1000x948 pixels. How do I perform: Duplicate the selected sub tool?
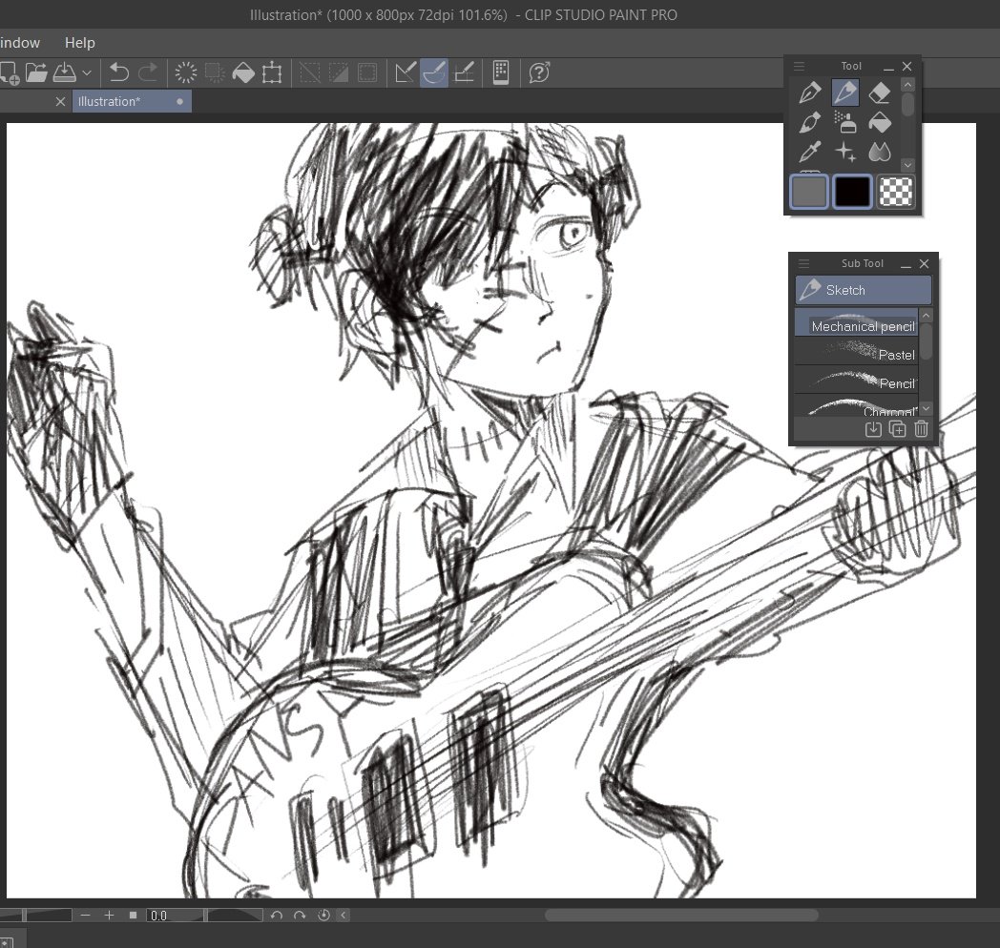point(897,430)
